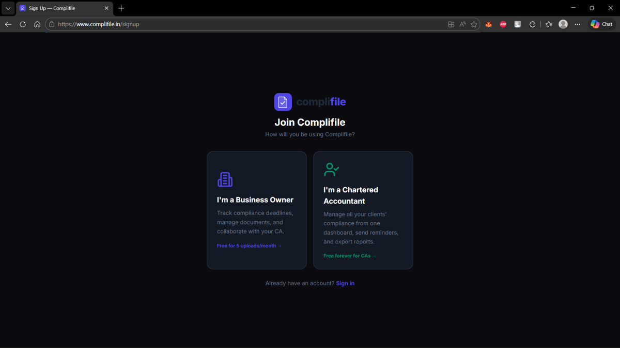Close the Sign Up — Complifile tab
This screenshot has width=620, height=348.
coord(106,8)
